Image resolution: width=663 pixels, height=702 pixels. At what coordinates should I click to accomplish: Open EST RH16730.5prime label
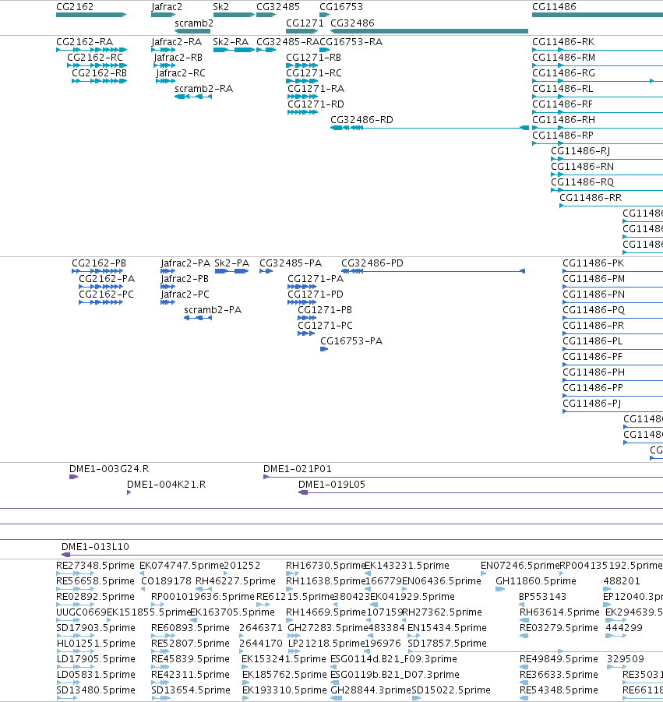[326, 566]
